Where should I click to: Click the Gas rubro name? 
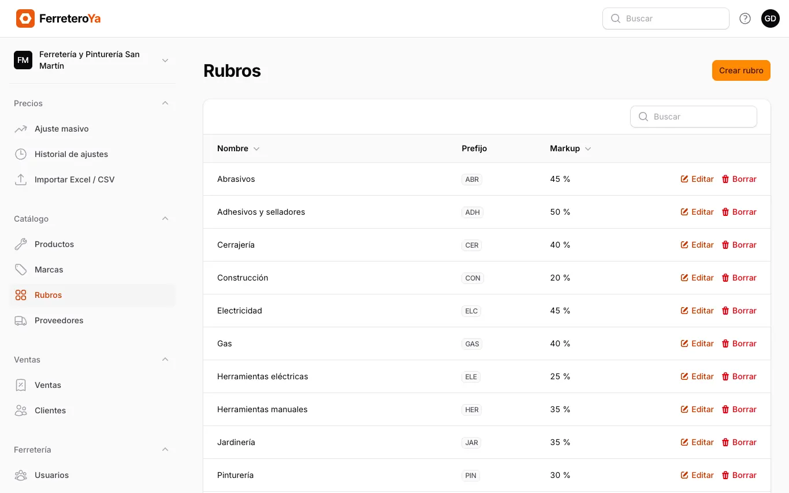pyautogui.click(x=225, y=343)
